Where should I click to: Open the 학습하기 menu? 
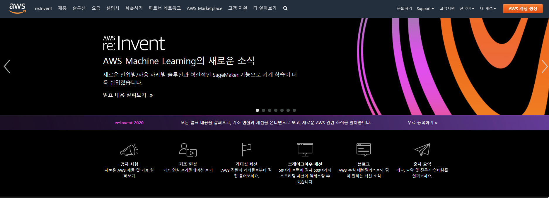tap(134, 8)
